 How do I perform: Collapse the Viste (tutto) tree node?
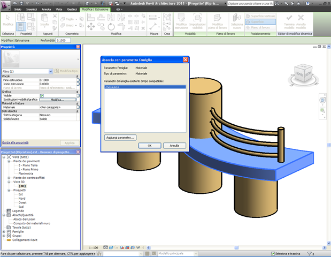click(3, 157)
